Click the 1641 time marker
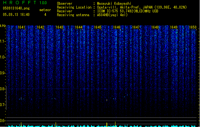Screen dimensions: 200x127 [x=21, y=27]
